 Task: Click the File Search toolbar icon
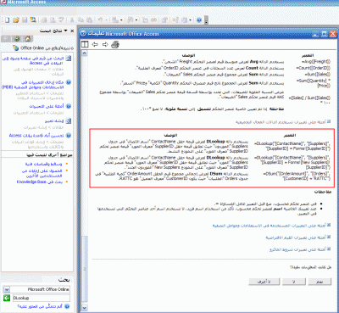pos(33,20)
